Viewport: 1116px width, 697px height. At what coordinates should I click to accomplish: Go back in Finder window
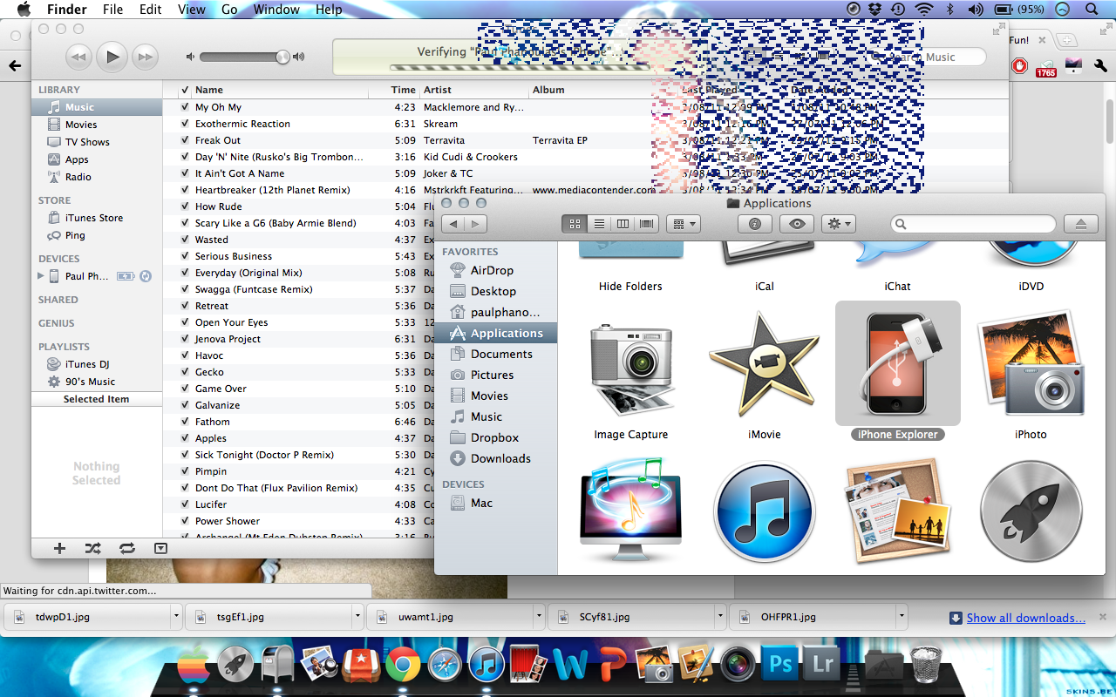click(x=453, y=224)
